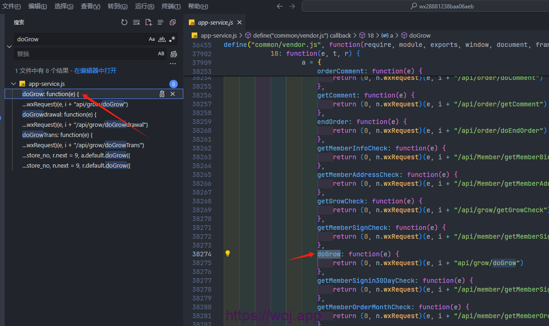This screenshot has width=549, height=326.
Task: Dismiss the selected doGrow search result
Action: click(x=173, y=94)
